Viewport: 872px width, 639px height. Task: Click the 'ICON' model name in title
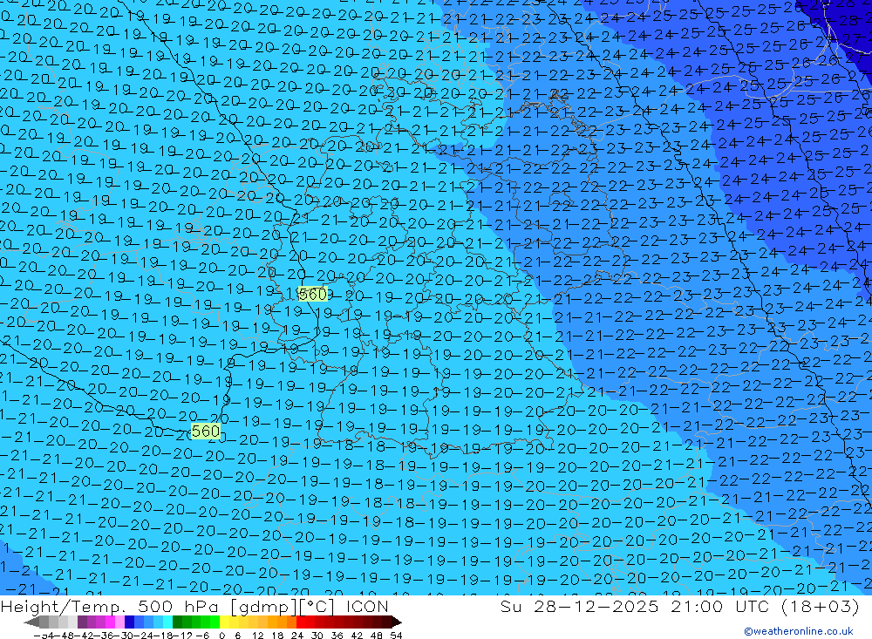pyautogui.click(x=367, y=606)
